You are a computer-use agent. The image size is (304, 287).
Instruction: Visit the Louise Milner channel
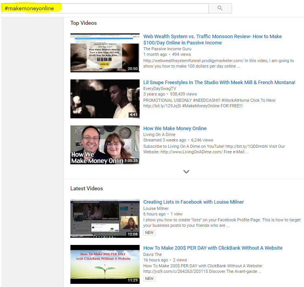point(156,208)
